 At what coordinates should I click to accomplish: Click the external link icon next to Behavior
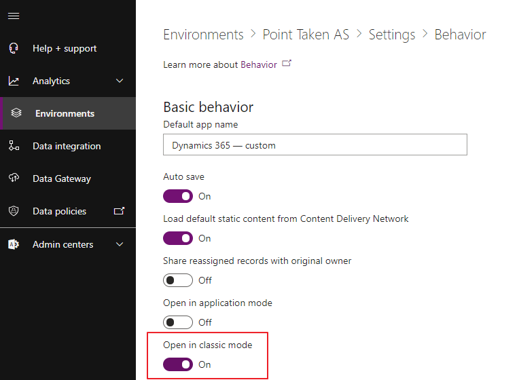[287, 63]
